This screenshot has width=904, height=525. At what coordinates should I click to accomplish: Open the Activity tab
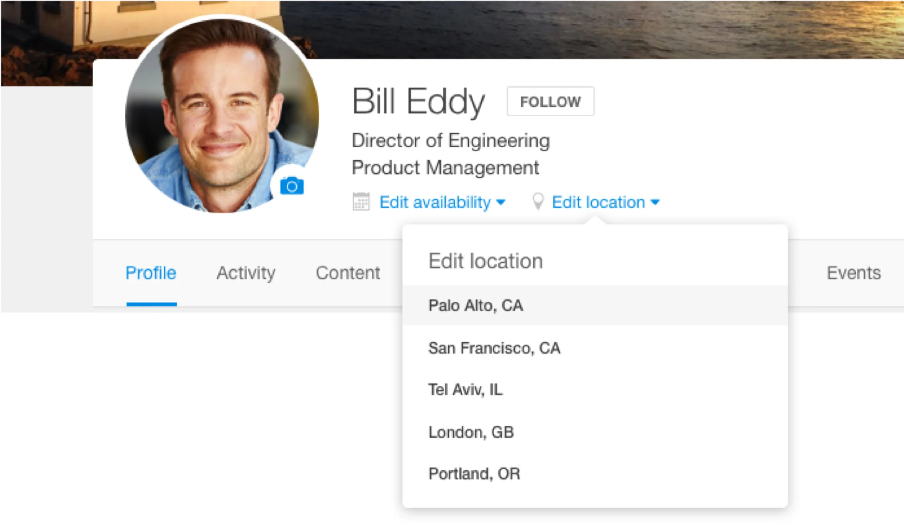[x=246, y=273]
